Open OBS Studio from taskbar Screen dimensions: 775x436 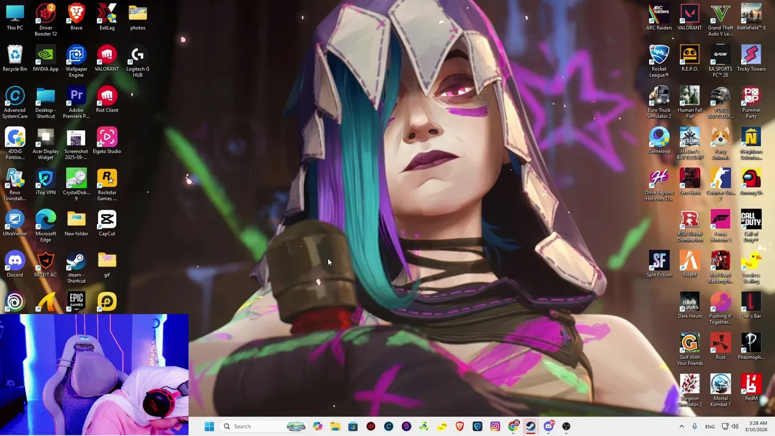[x=566, y=426]
